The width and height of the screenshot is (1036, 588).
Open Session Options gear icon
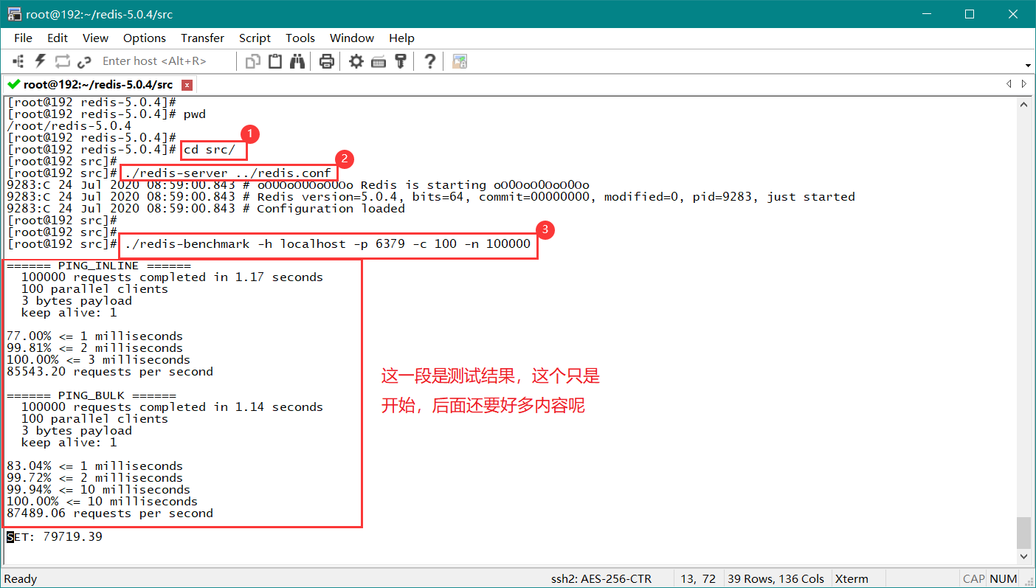tap(356, 61)
